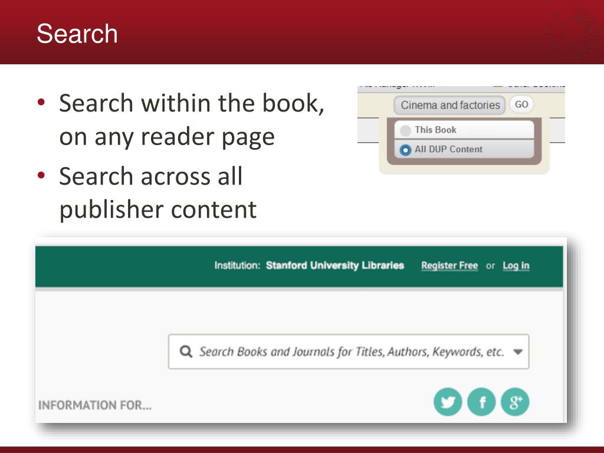
Task: Open the Log in link
Action: click(x=516, y=265)
